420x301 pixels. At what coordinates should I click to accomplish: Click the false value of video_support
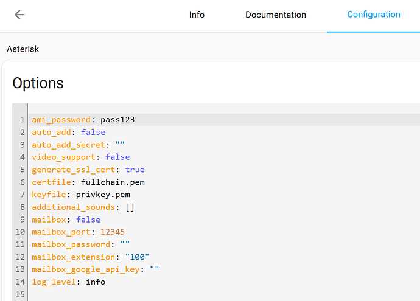(x=117, y=157)
